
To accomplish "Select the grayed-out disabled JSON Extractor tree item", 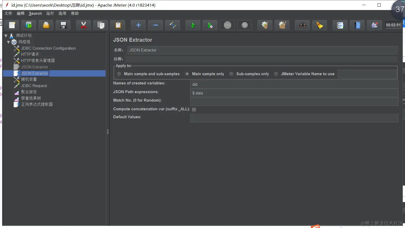I will click(x=35, y=67).
